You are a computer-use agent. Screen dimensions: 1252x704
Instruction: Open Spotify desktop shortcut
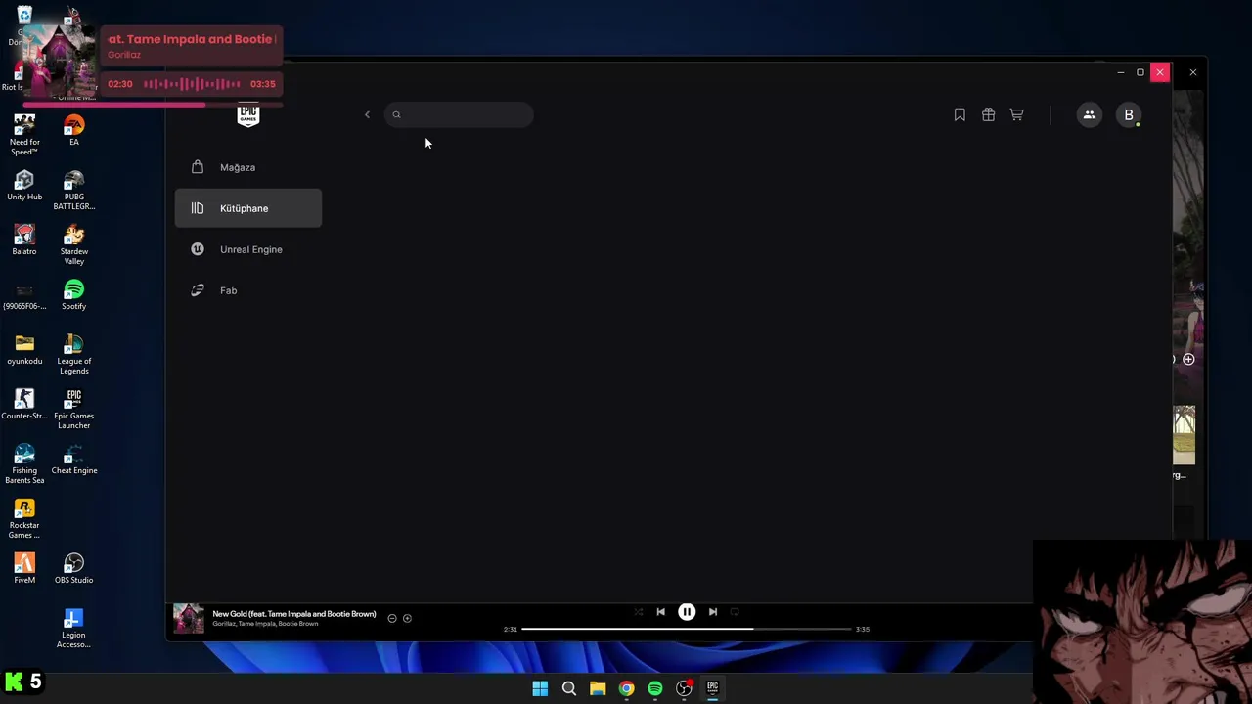73,295
